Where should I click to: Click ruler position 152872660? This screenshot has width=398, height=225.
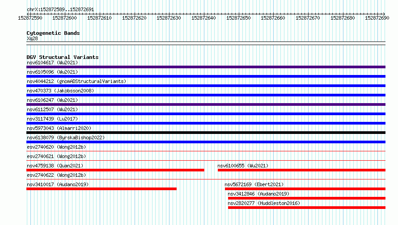click(x=273, y=18)
